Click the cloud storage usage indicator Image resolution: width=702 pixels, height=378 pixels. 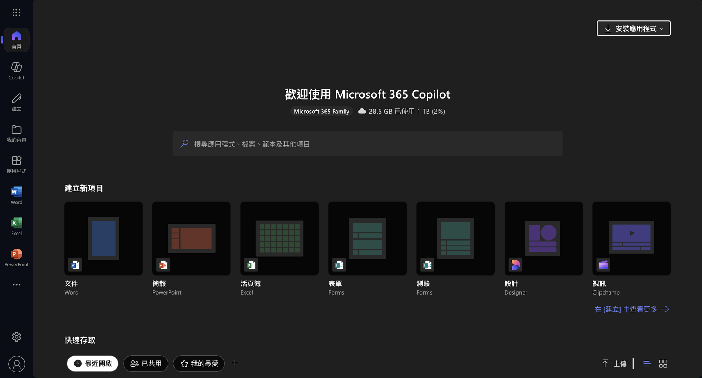coord(401,112)
